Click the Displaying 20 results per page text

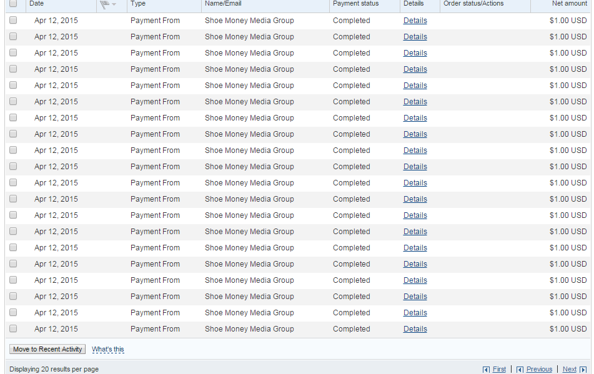(x=54, y=369)
